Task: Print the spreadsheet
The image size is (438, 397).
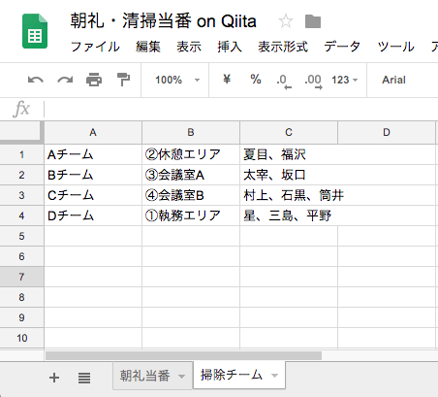Action: 94,80
